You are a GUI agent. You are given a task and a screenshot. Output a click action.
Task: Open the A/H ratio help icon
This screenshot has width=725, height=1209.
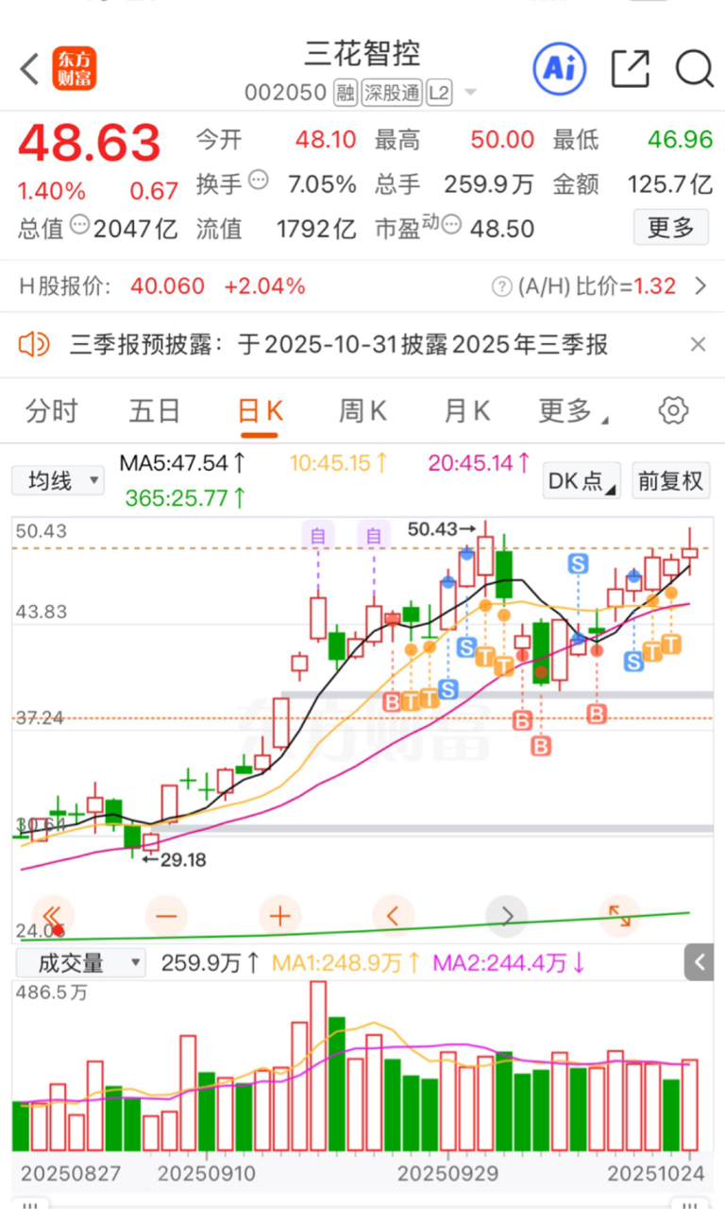point(500,285)
